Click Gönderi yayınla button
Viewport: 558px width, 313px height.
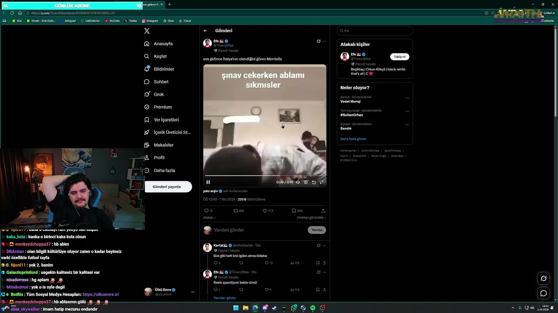click(x=168, y=187)
